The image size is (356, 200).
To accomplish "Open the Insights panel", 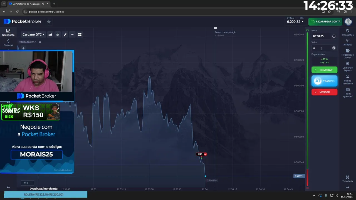I will 348,42.
